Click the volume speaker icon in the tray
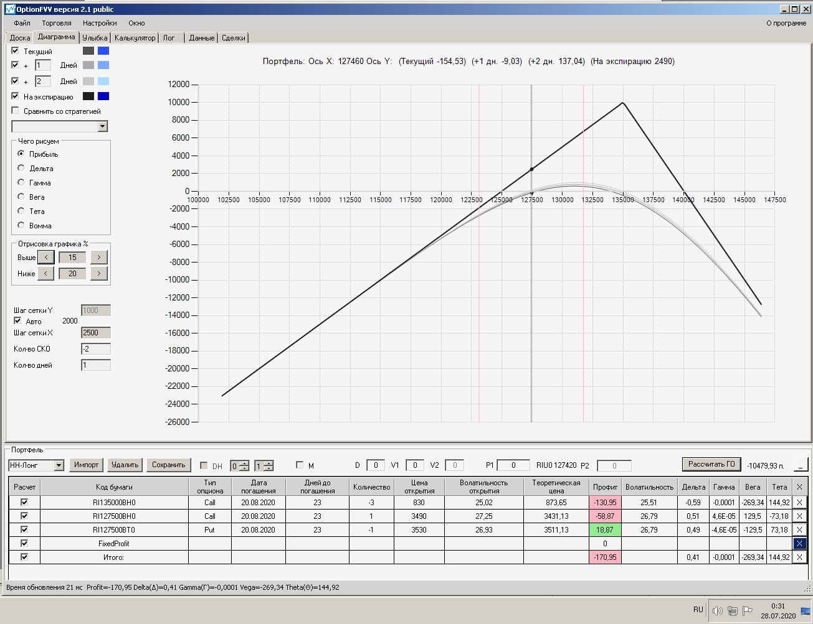The image size is (813, 624). tap(717, 610)
